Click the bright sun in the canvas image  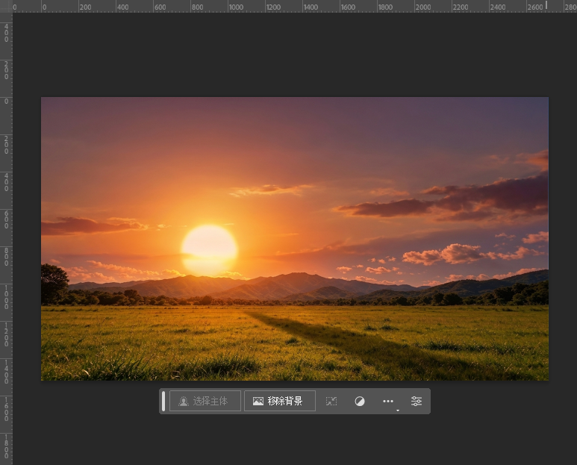pos(210,249)
